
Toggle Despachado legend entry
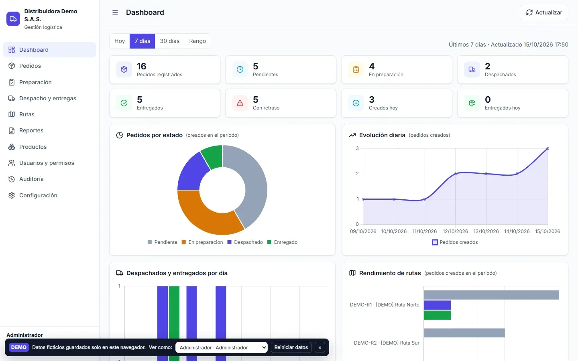click(245, 242)
